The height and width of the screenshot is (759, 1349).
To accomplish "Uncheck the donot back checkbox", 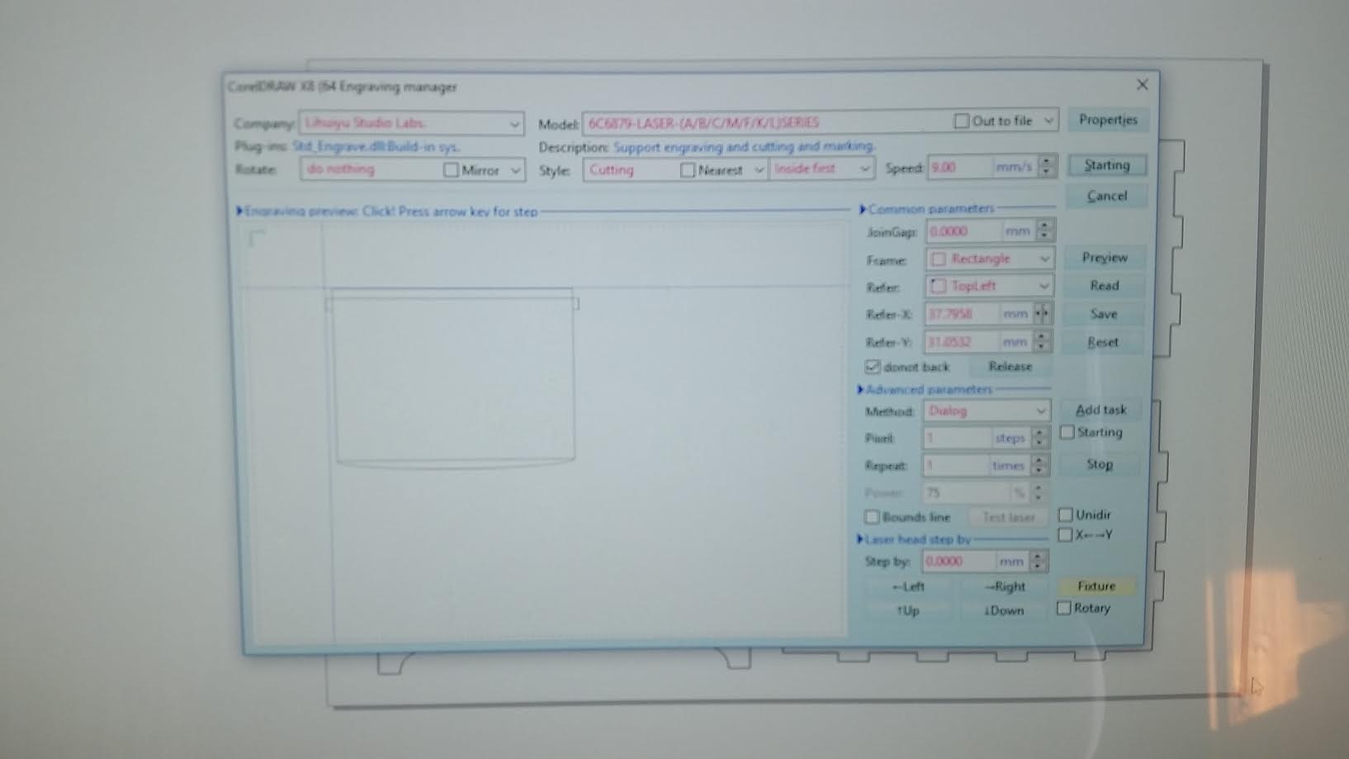I will 873,367.
